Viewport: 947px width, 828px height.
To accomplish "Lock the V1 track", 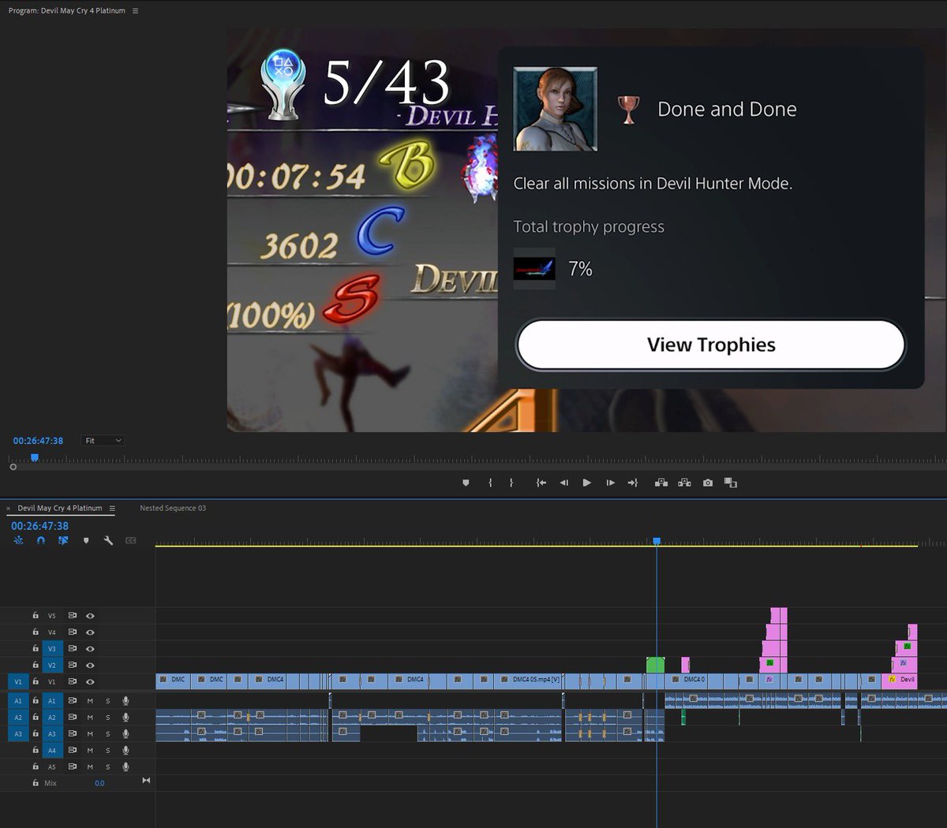I will (x=36, y=681).
